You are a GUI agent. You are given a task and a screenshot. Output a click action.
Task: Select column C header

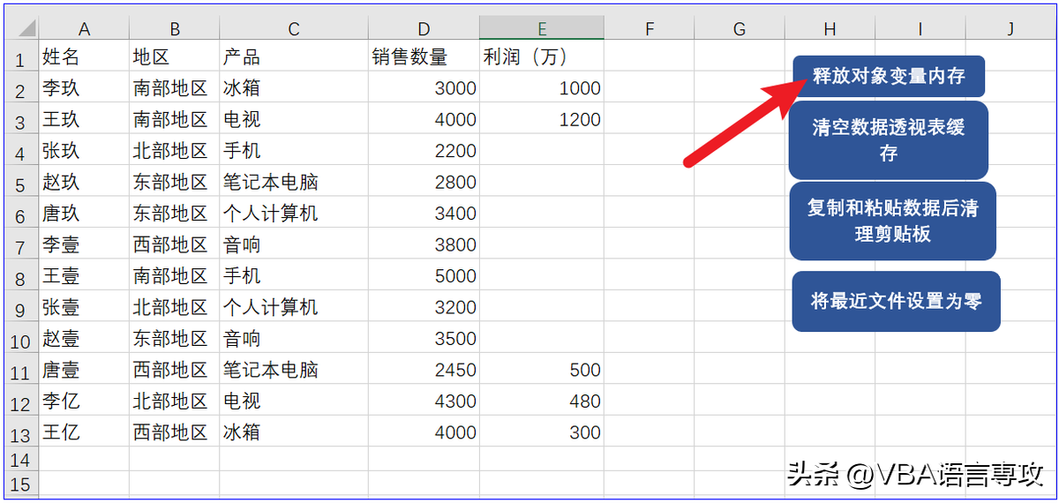pos(294,29)
